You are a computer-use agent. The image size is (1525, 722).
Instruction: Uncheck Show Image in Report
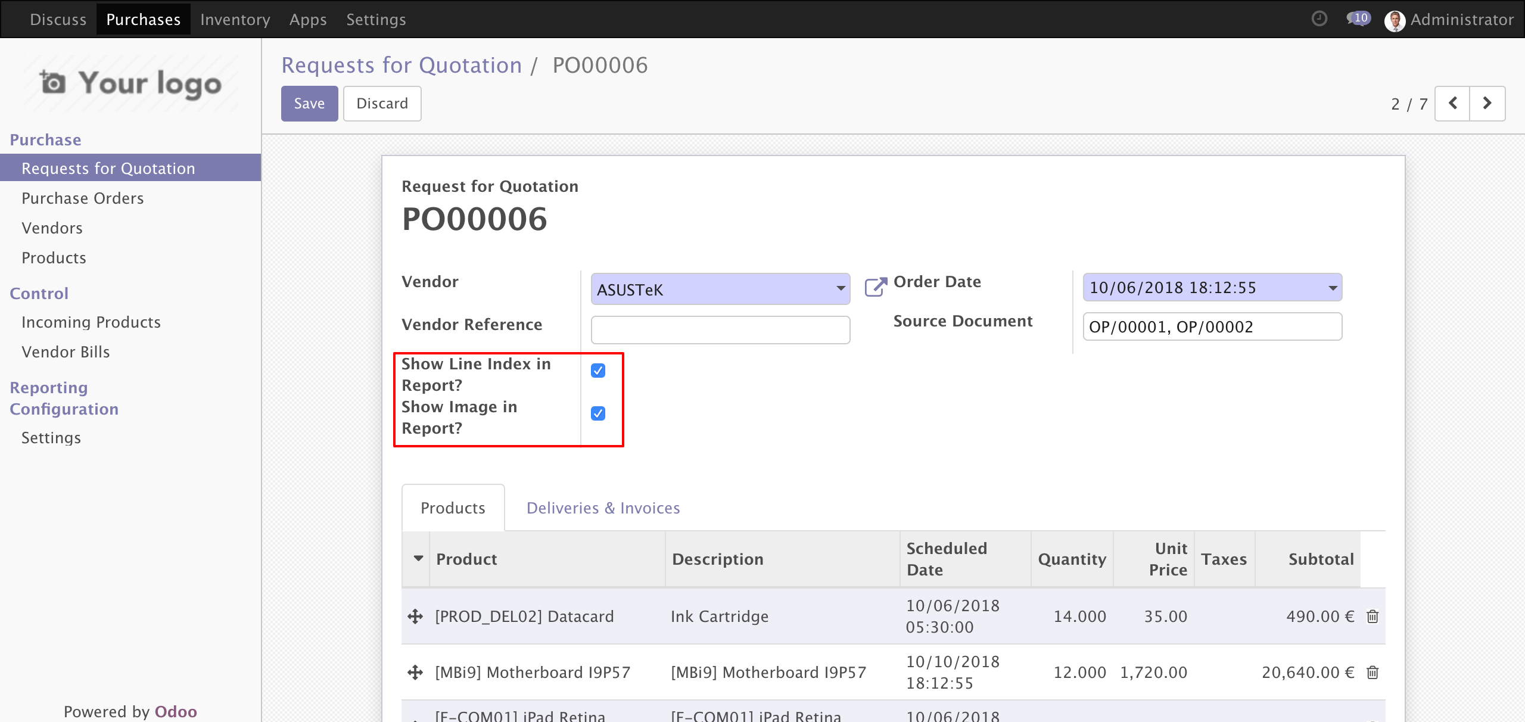pyautogui.click(x=598, y=413)
